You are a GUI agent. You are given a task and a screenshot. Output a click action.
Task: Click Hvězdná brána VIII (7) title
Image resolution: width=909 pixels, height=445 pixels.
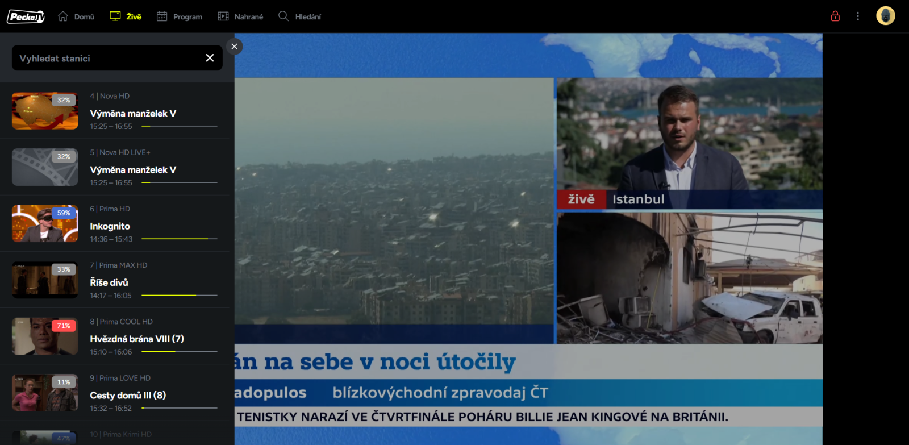click(x=137, y=339)
